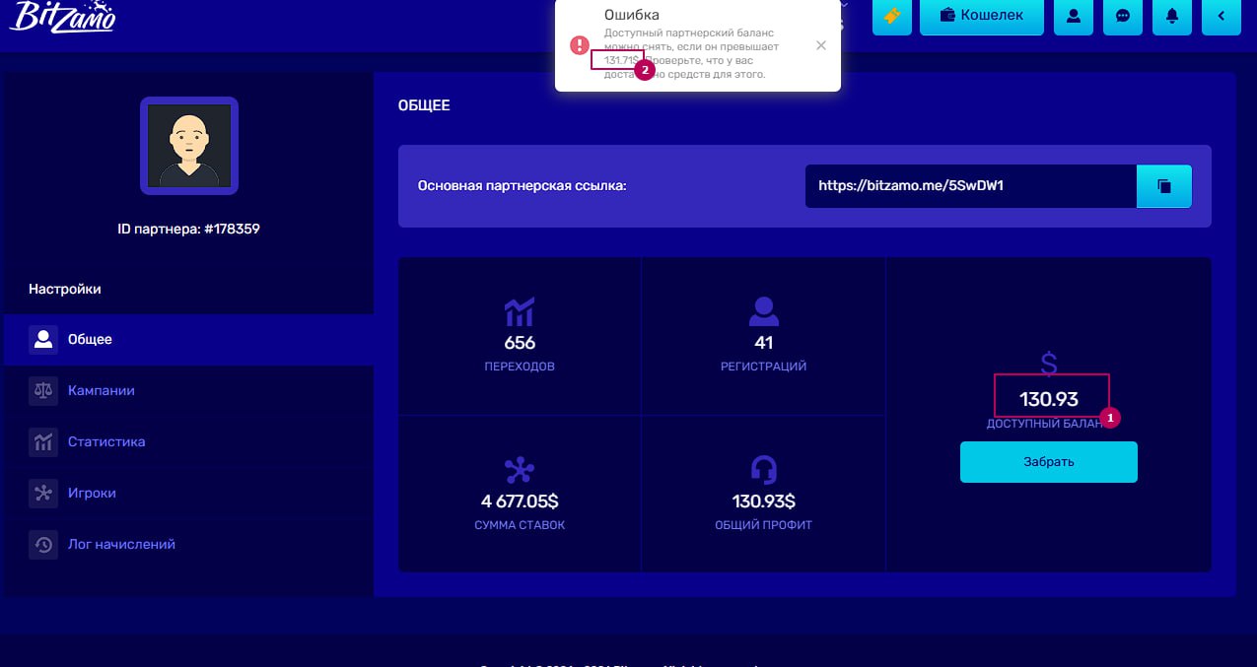Dismiss the Ошибка error notification

pyautogui.click(x=821, y=45)
